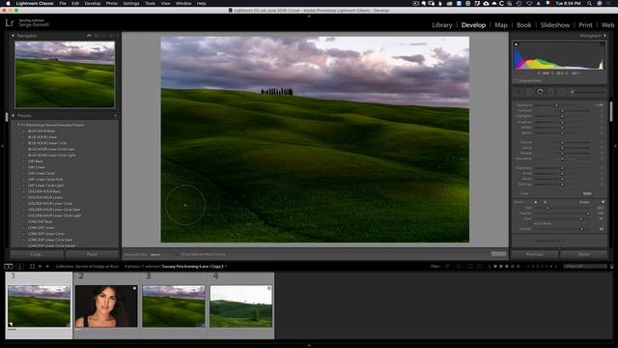Viewport: 618px width, 348px height.
Task: Select the Radial Filter tool icon
Action: 561,92
